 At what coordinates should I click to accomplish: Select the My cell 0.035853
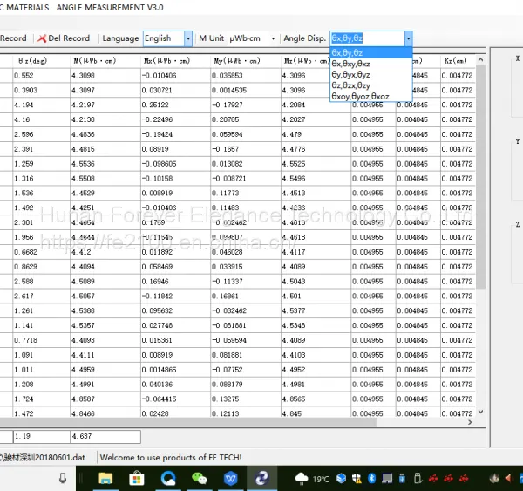coord(246,76)
